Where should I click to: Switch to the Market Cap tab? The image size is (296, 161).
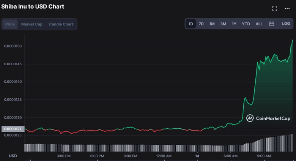tap(32, 24)
